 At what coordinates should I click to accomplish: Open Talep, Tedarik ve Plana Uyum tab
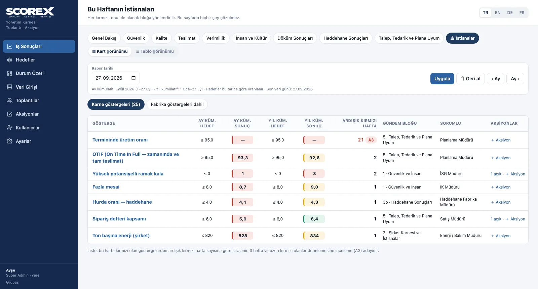pyautogui.click(x=409, y=38)
